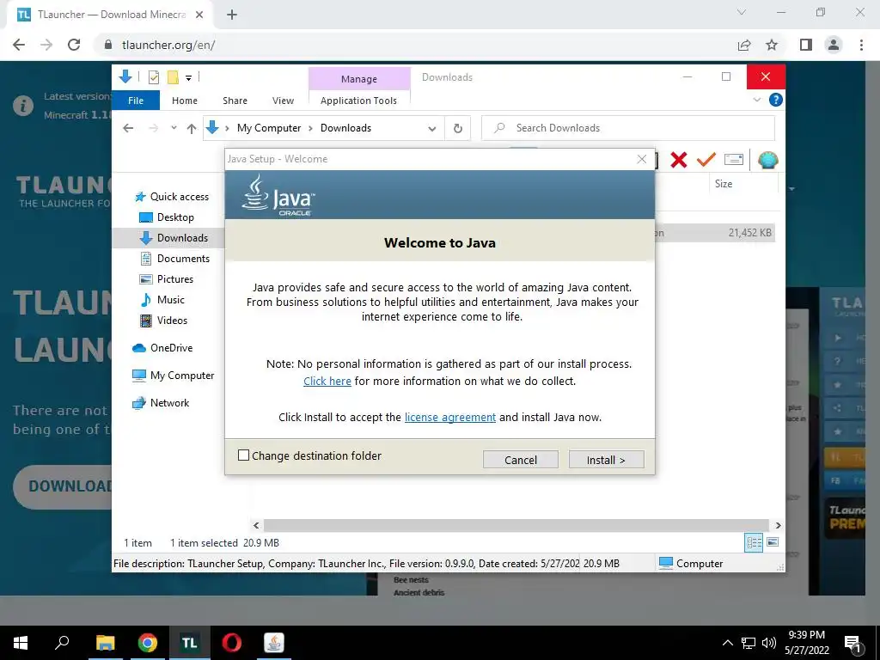Refresh the Downloads folder
Screen dimensions: 880x660
(x=458, y=129)
